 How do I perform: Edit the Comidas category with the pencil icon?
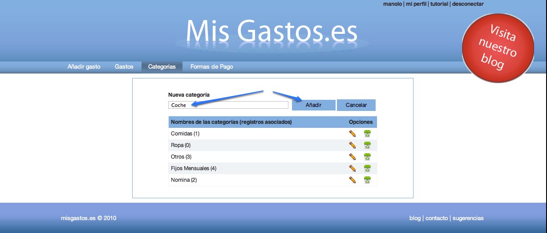point(353,133)
